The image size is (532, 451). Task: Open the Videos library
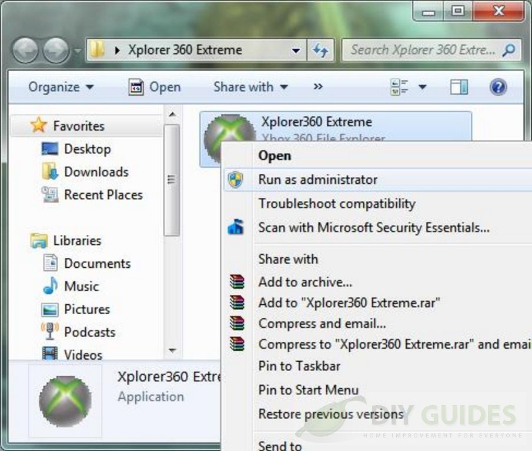coord(83,355)
